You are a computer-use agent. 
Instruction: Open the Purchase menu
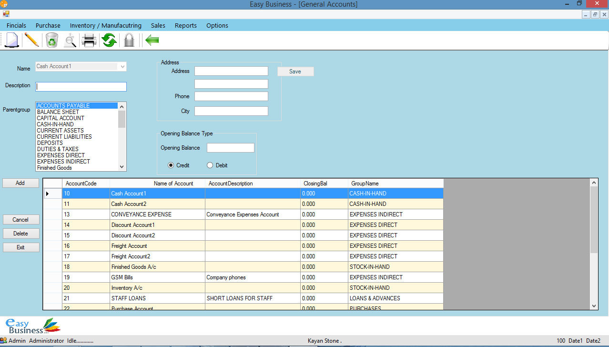click(x=48, y=25)
